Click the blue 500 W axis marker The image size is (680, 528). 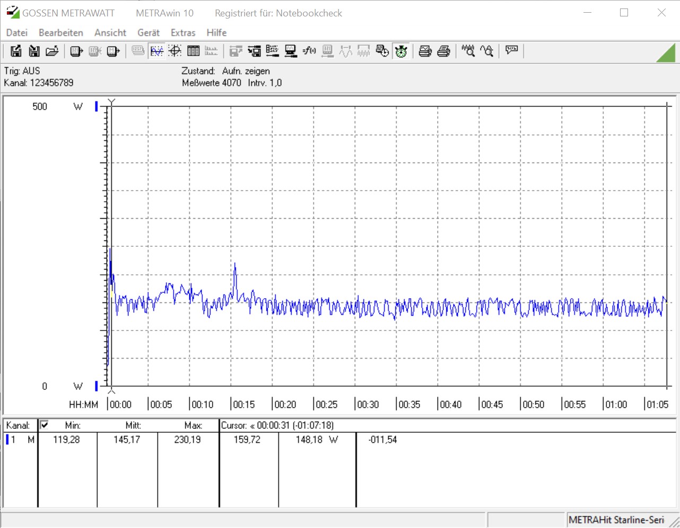[x=97, y=106]
